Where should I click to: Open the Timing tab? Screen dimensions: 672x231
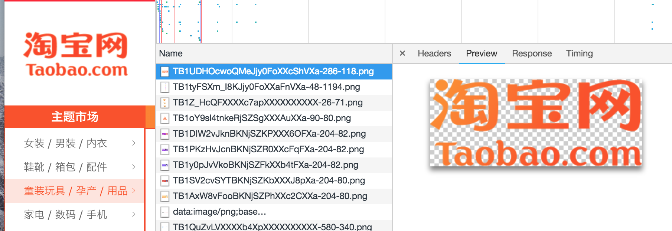(579, 53)
